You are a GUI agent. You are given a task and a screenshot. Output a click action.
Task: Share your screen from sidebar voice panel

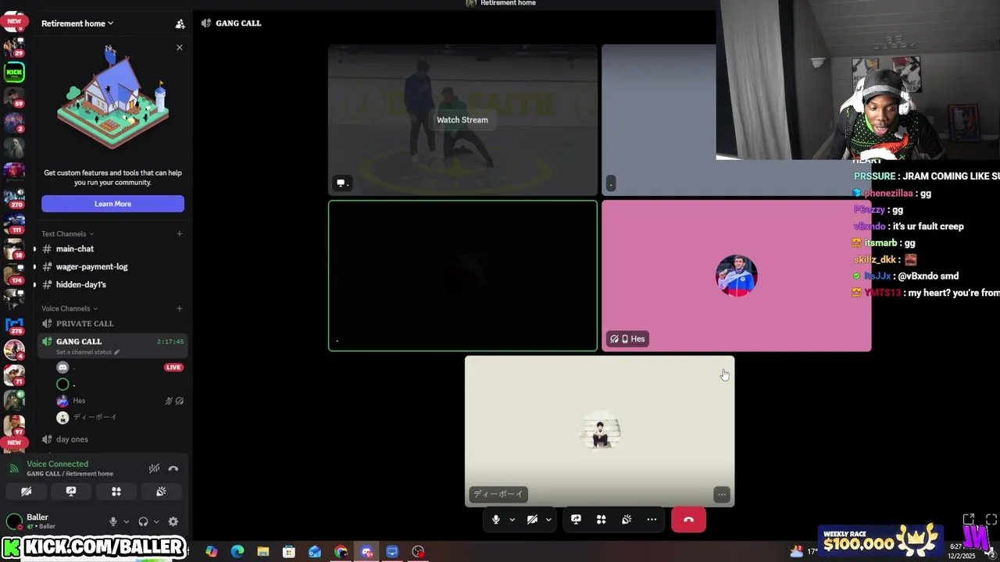tap(71, 492)
